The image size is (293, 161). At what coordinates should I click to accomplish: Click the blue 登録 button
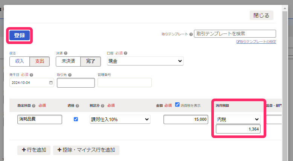point(20,35)
